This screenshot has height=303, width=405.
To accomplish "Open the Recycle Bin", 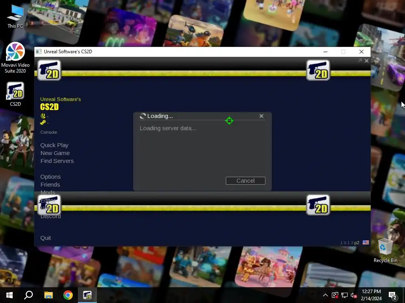I will tap(385, 251).
